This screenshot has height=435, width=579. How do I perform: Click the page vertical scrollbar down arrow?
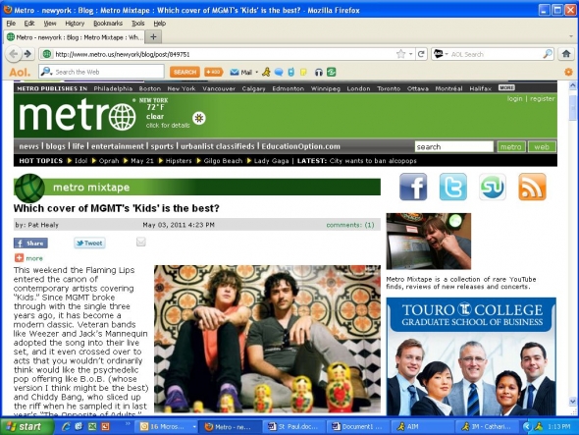tap(572, 402)
